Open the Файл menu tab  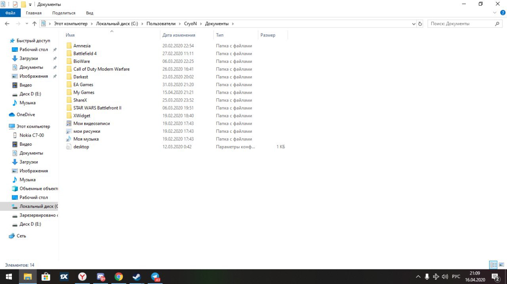(10, 13)
